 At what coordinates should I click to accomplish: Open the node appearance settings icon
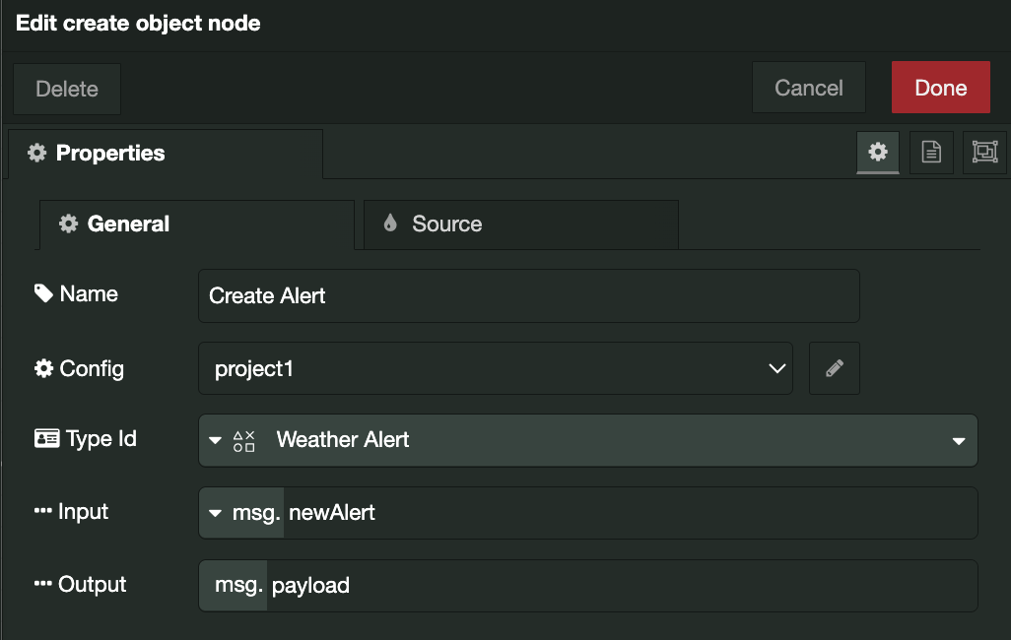coord(984,152)
